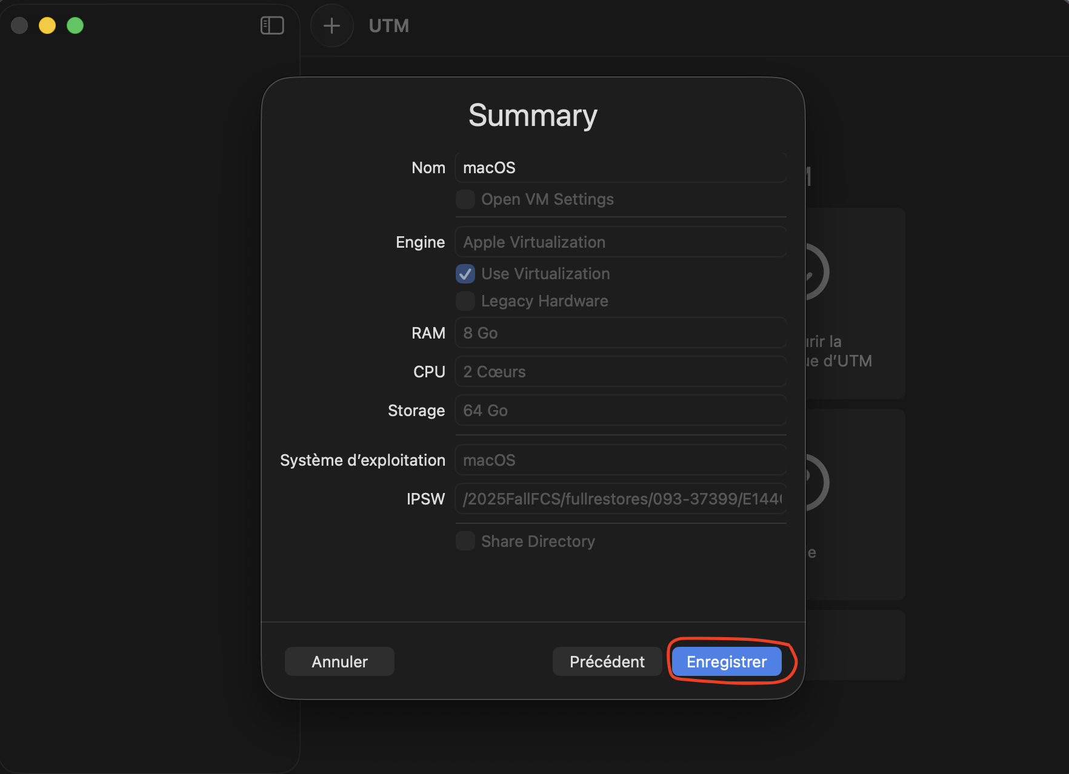Select the Engine field Apple Virtualization
The height and width of the screenshot is (774, 1069).
pyautogui.click(x=621, y=242)
